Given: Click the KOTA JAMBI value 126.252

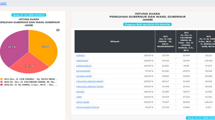Looking at the screenshot, I should [x=208, y=102].
